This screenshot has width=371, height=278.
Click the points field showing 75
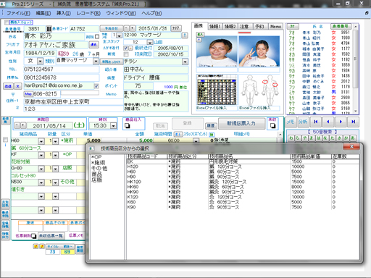[138, 86]
